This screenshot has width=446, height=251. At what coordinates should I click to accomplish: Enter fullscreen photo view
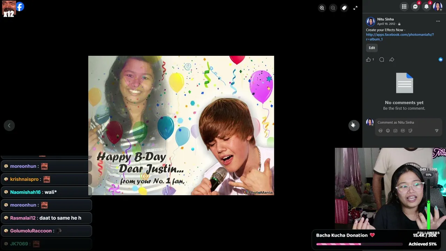pos(355,8)
